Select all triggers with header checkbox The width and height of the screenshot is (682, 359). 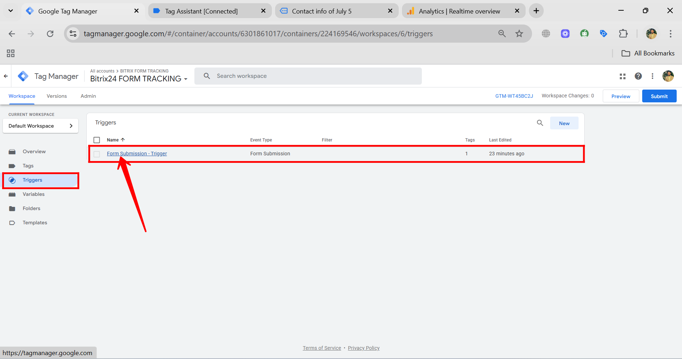[97, 140]
